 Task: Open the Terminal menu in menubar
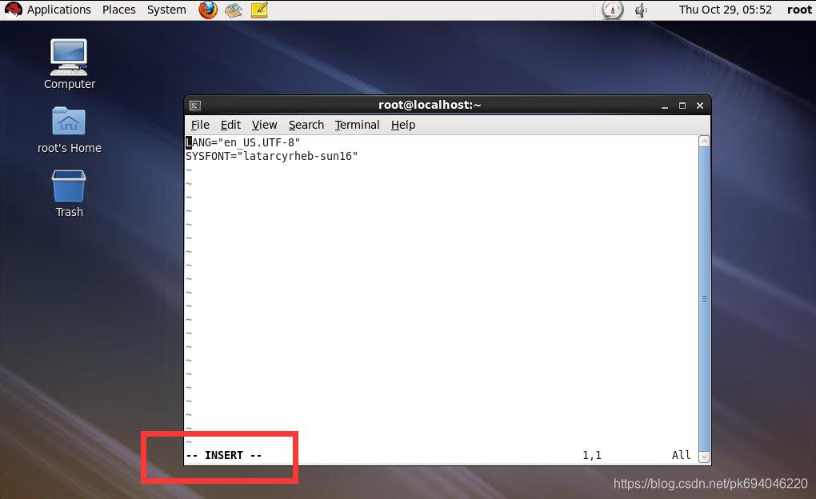(x=357, y=125)
